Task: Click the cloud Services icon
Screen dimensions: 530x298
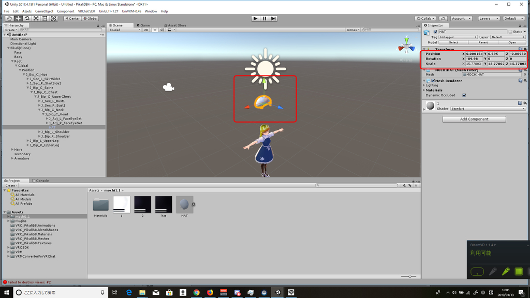Action: pyautogui.click(x=443, y=18)
